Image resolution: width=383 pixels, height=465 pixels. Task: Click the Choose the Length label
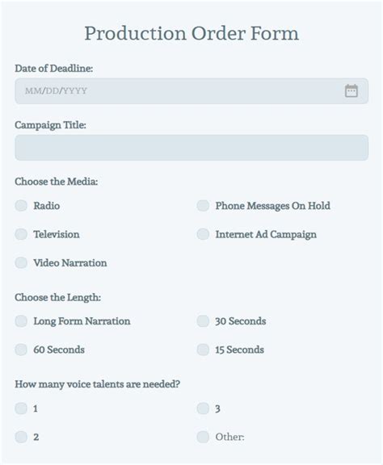pos(58,297)
